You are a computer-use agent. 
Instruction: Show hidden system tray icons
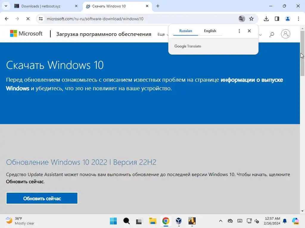coord(221,221)
